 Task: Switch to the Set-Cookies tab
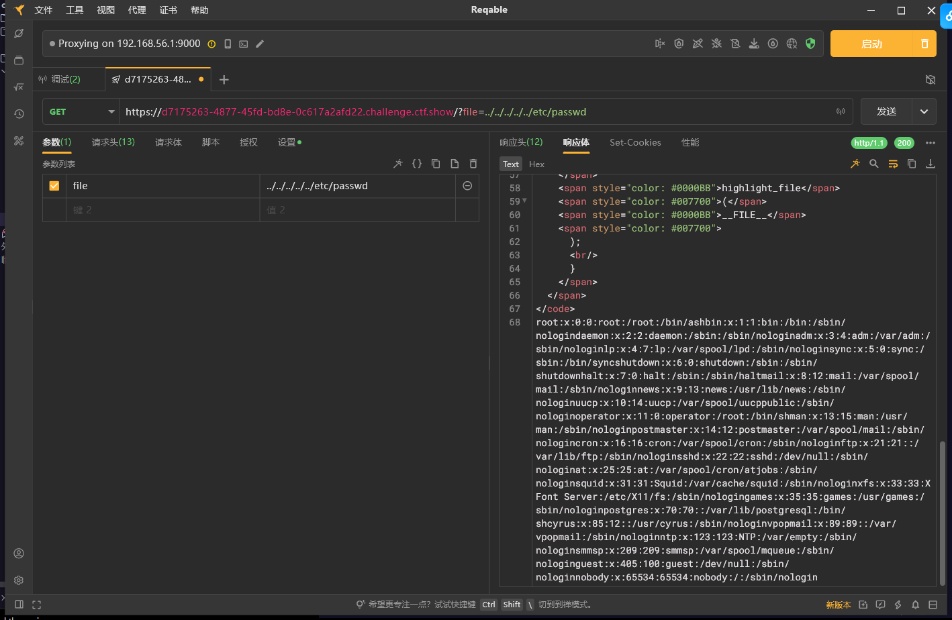(635, 142)
